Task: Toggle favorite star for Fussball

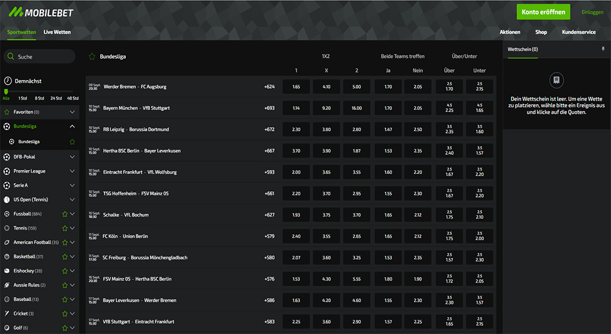Action: pos(65,214)
